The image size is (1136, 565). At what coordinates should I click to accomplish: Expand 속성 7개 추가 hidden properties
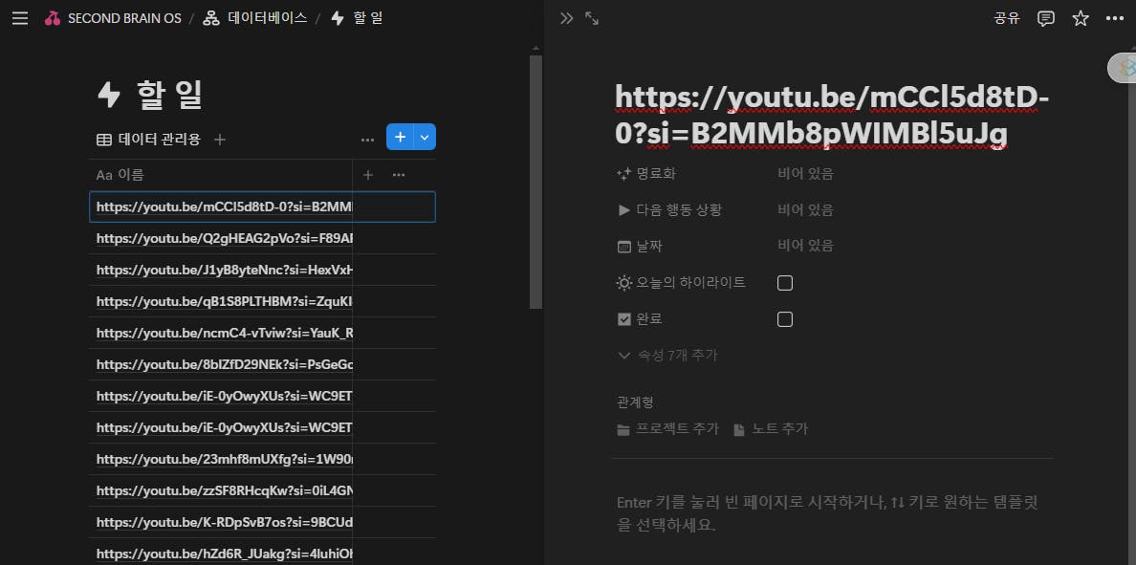point(668,355)
